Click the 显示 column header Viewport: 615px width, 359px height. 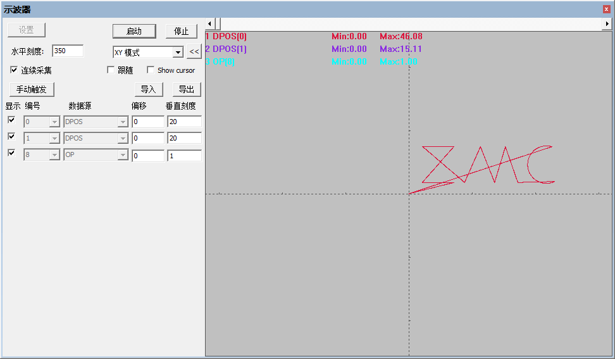(x=13, y=106)
